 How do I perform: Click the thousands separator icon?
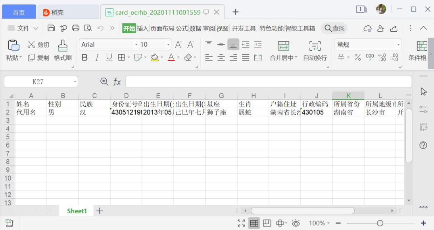click(x=370, y=57)
